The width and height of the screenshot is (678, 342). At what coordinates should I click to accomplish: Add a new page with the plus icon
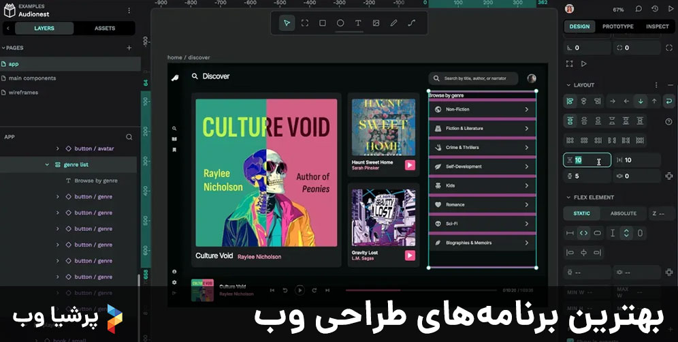point(129,48)
